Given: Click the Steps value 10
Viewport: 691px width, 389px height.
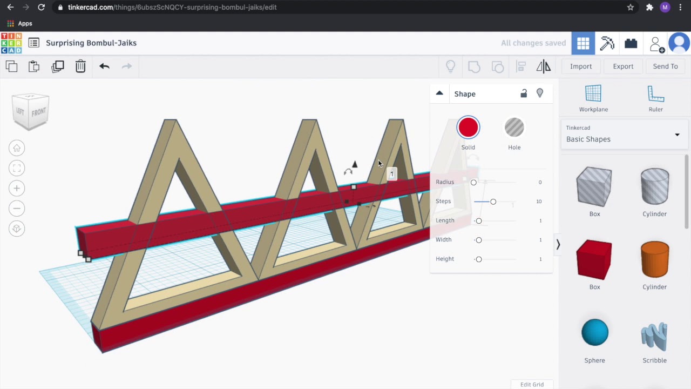Looking at the screenshot, I should (539, 202).
